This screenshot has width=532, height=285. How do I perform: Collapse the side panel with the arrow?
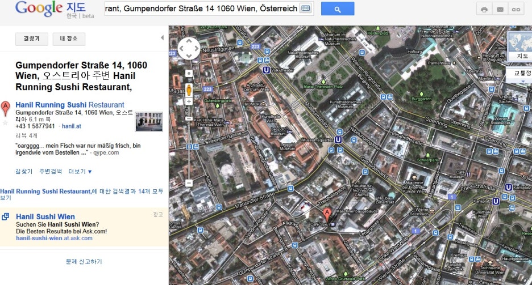(x=162, y=37)
